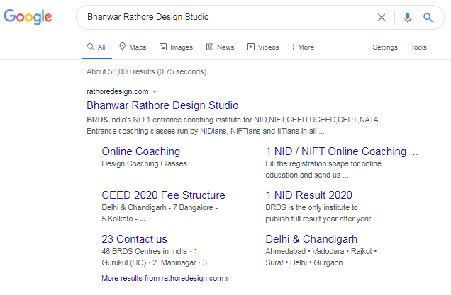451x295 pixels.
Task: Click the blue magnifier search button
Action: coord(428,17)
